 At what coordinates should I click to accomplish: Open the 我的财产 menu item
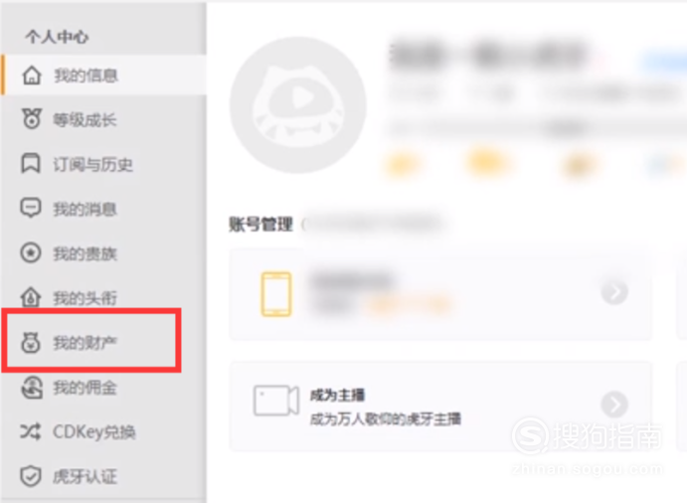coord(91,341)
